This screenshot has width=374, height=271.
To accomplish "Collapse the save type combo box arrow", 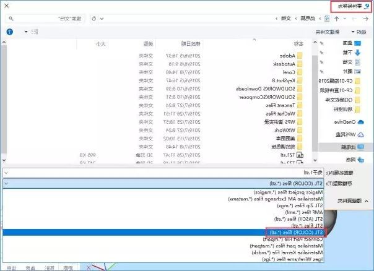I will [6, 184].
